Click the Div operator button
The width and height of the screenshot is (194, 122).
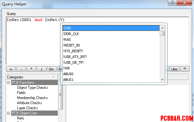coord(51,69)
